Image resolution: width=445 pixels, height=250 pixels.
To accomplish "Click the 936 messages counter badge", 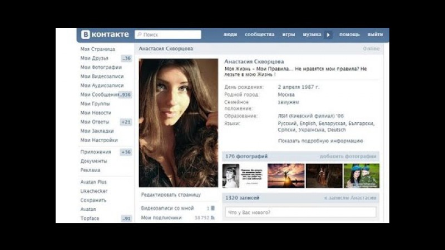I will (x=126, y=94).
